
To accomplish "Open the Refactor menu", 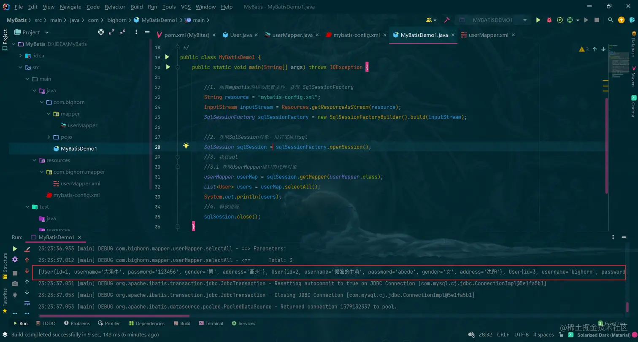I will 115,7.
